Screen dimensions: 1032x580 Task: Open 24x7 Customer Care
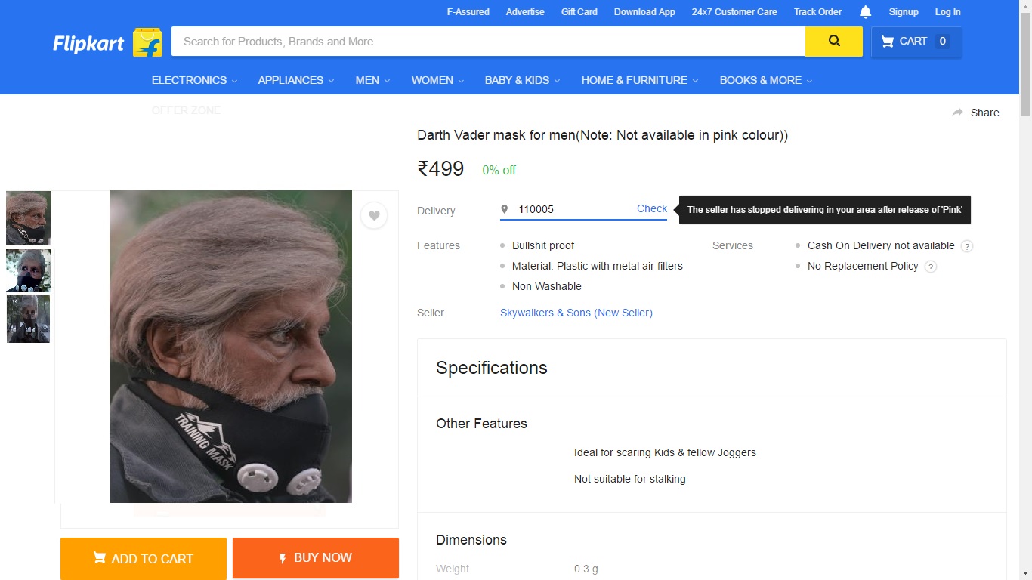(734, 12)
